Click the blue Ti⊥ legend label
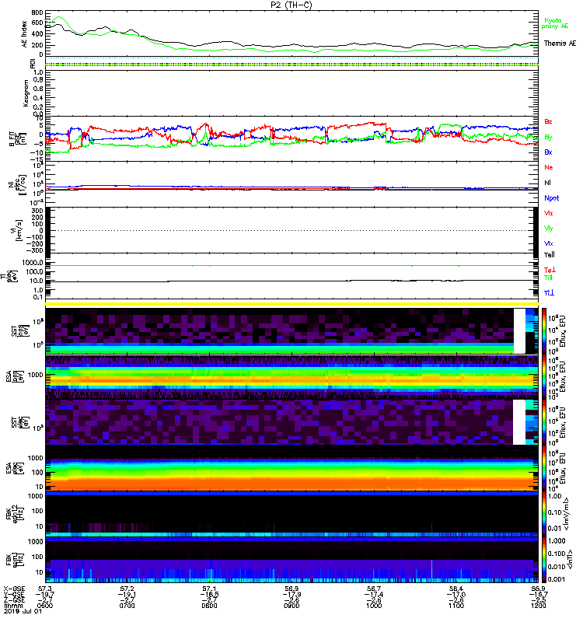 point(549,293)
